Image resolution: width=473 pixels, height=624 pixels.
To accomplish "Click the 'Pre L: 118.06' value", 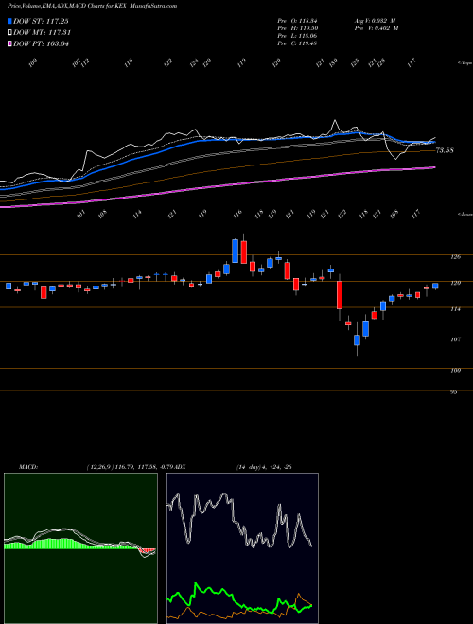I will coord(297,36).
